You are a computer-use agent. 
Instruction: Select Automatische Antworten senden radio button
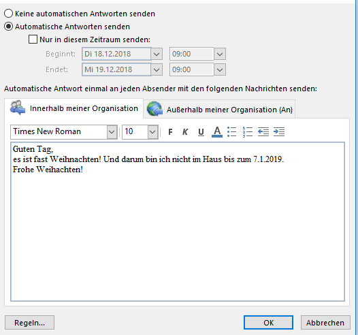tap(8, 27)
